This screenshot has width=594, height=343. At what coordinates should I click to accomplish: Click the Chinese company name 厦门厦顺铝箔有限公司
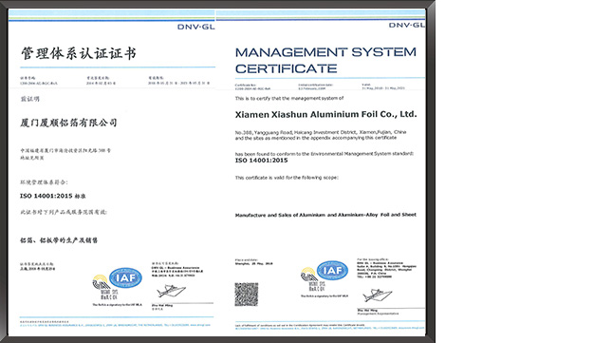[x=68, y=123]
